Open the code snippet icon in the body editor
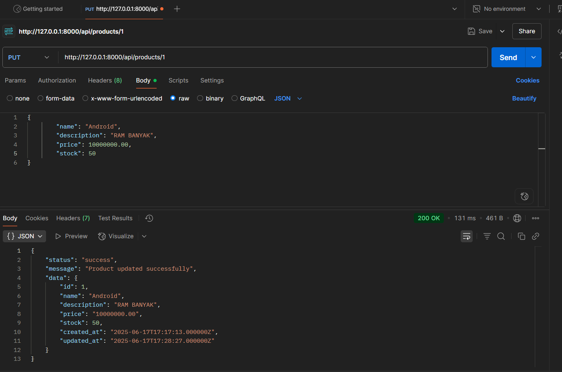This screenshot has width=562, height=372. click(x=524, y=196)
